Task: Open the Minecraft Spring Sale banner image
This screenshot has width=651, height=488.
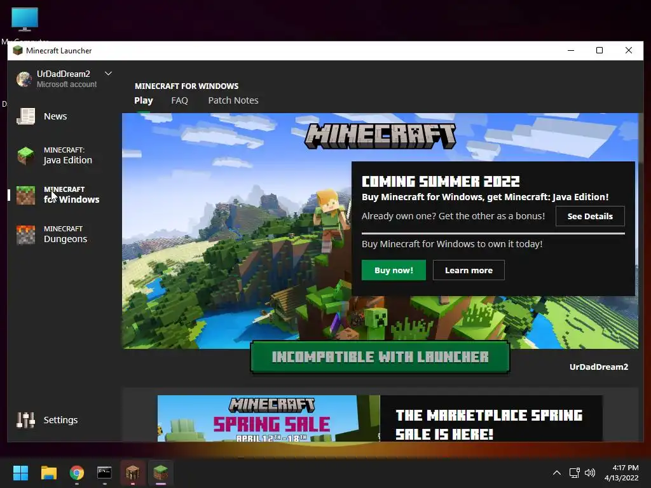Action: [269, 418]
